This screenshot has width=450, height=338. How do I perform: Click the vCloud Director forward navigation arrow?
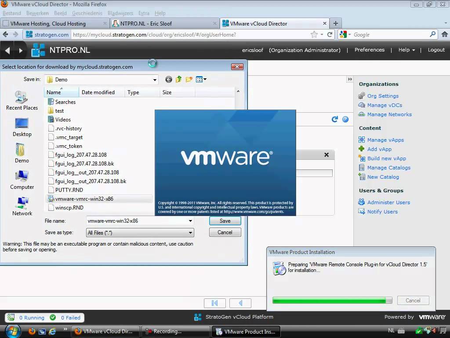[20, 50]
